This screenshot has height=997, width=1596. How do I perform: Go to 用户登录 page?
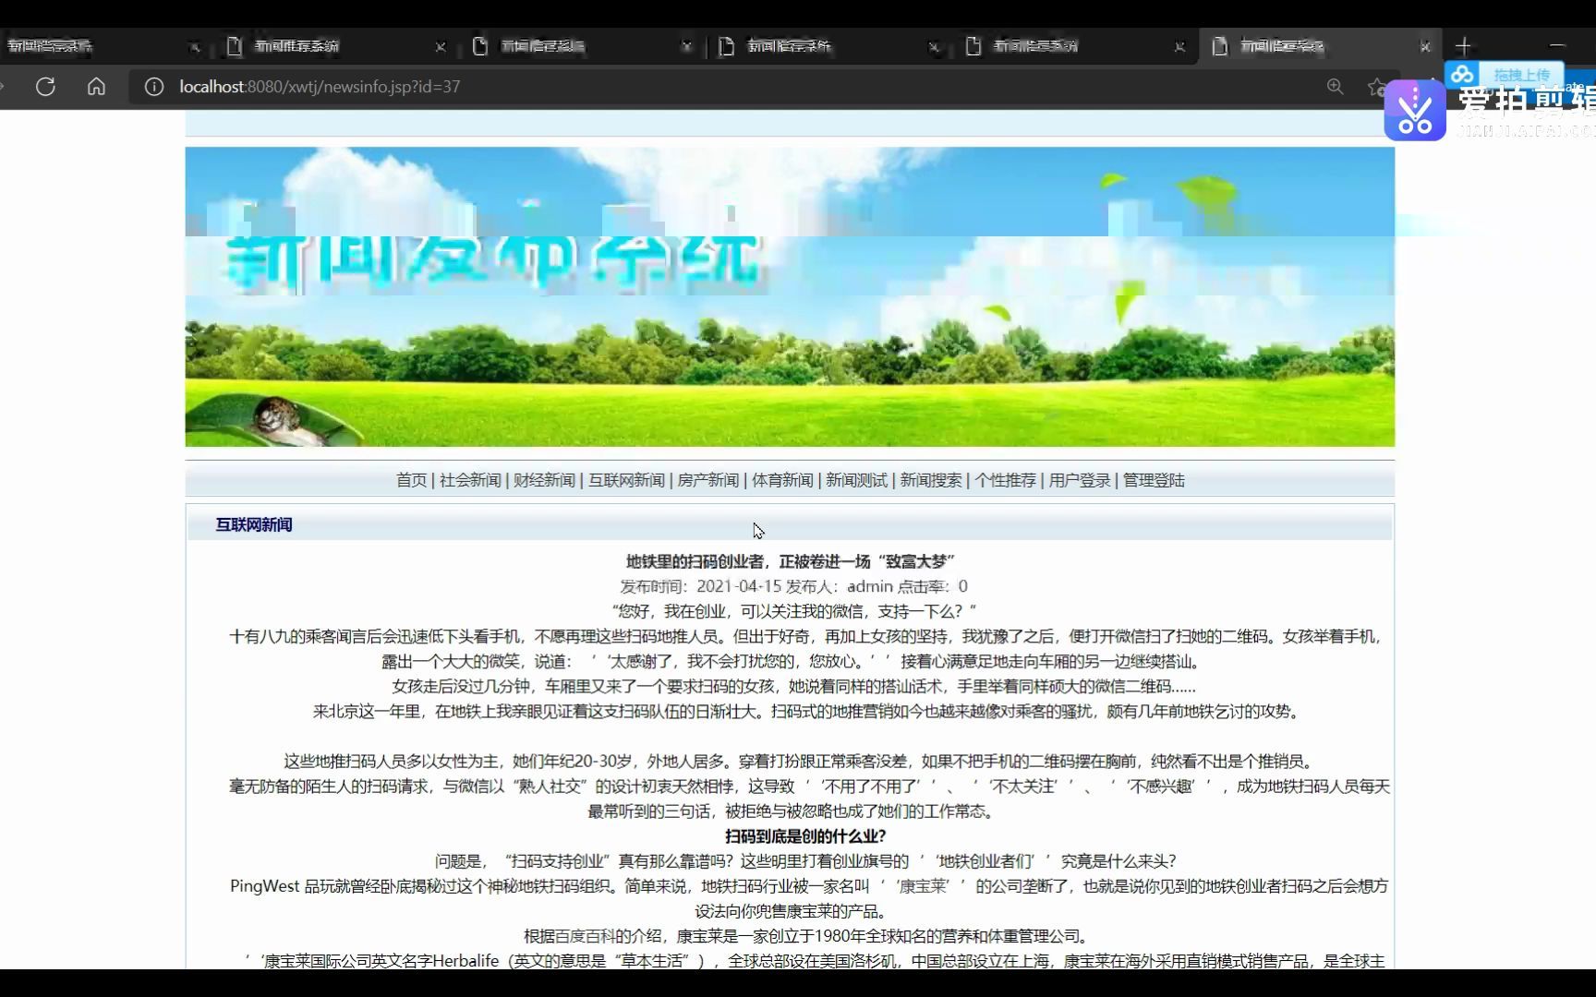(1080, 480)
